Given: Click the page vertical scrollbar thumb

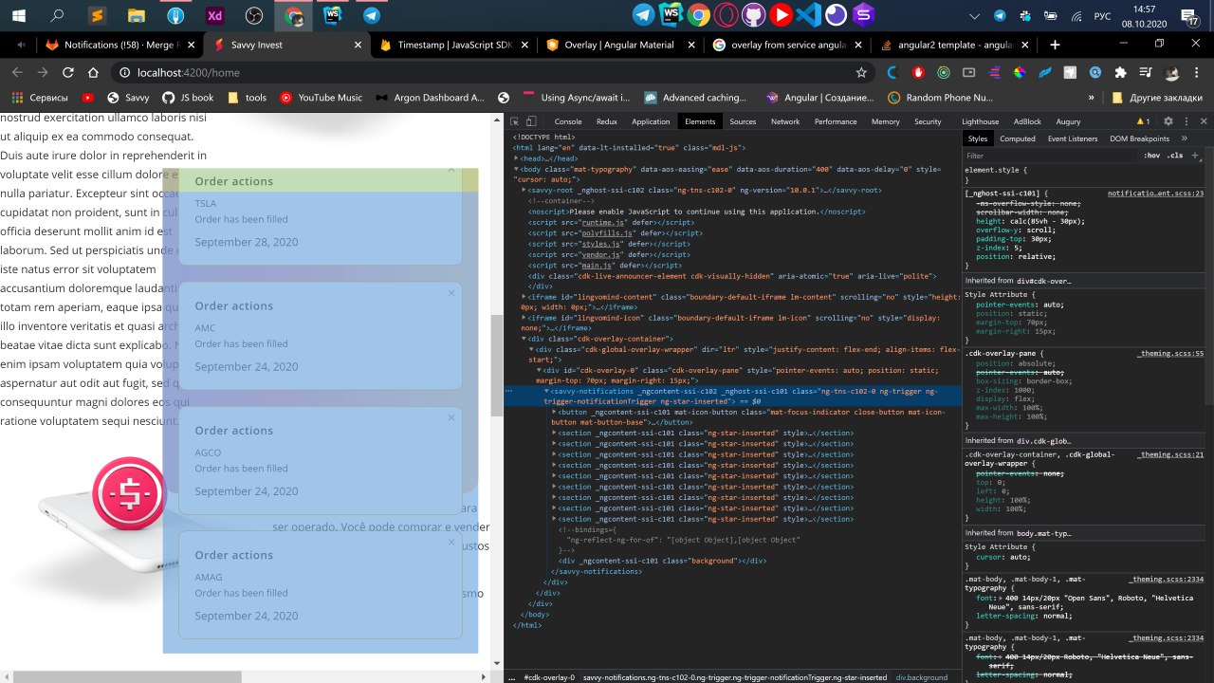Looking at the screenshot, I should tap(496, 365).
